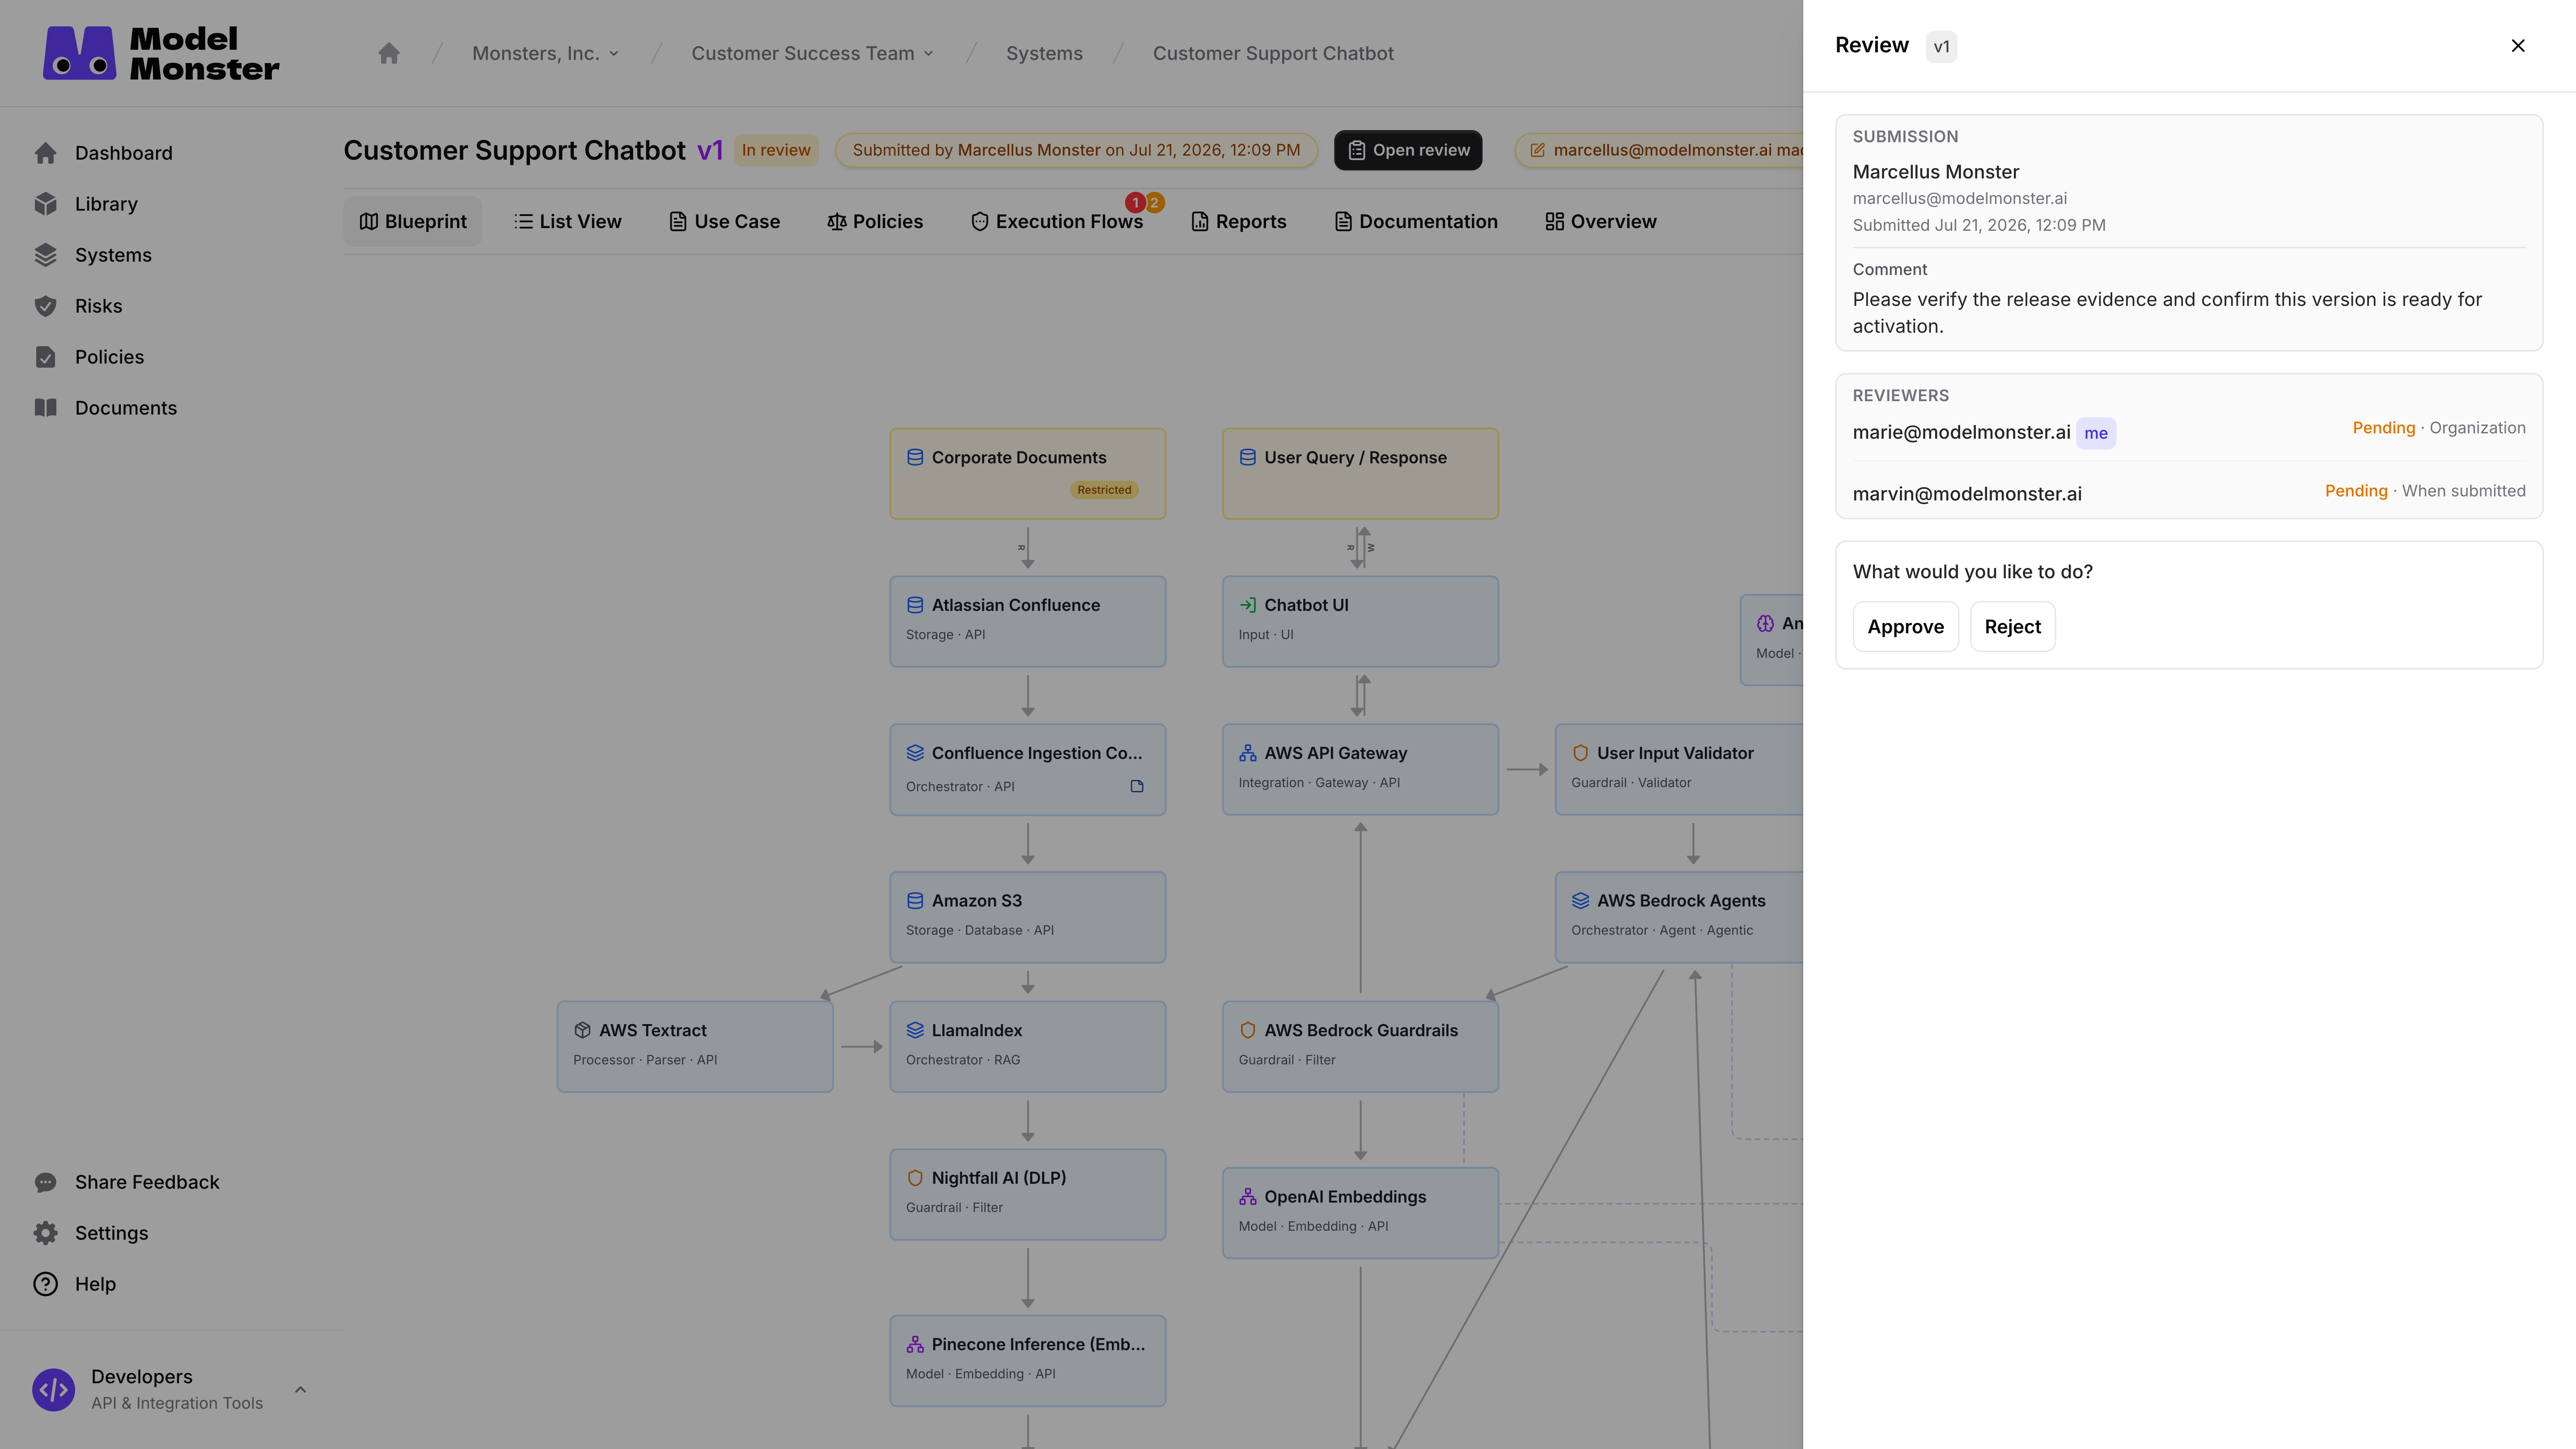
Task: Click the v1 version badge in Review header
Action: (1941, 47)
